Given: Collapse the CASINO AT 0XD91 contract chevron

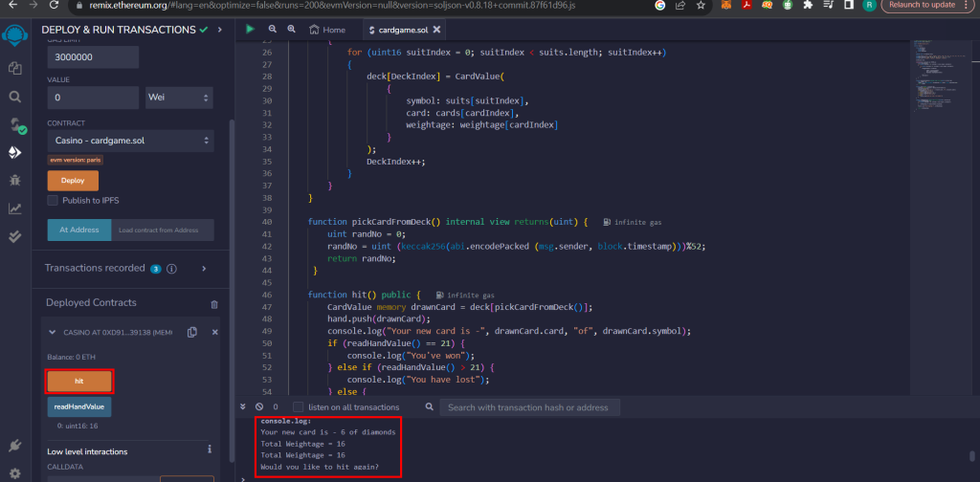Looking at the screenshot, I should (x=52, y=332).
